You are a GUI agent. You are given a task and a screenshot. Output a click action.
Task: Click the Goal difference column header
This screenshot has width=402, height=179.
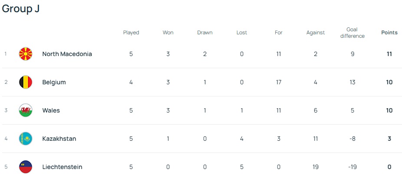click(353, 33)
